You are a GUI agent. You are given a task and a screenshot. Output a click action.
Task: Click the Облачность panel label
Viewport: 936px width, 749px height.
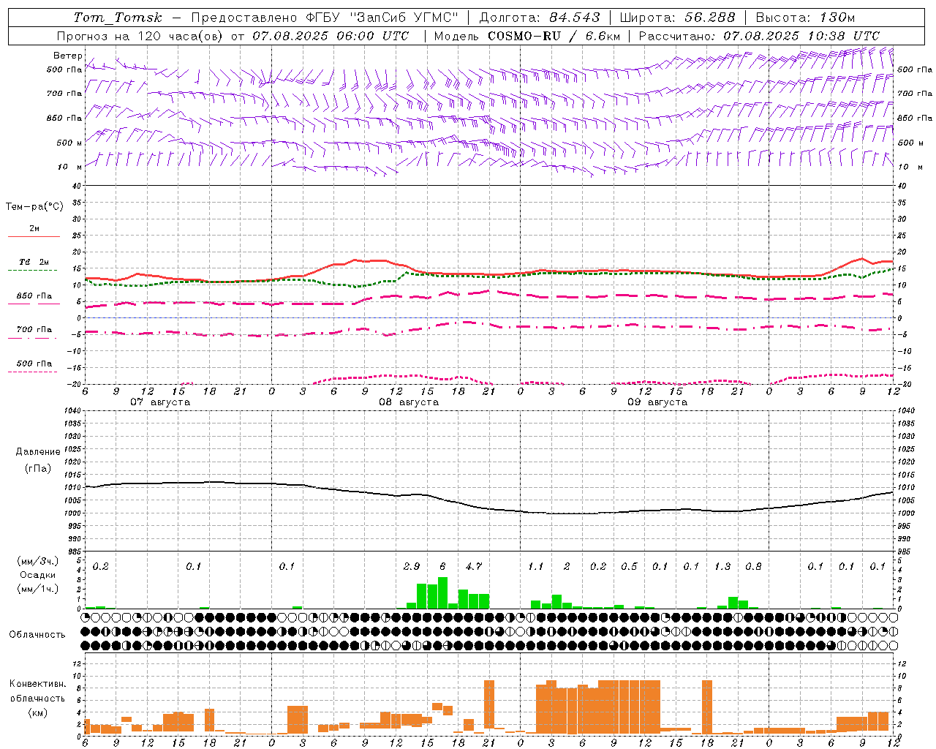37,635
